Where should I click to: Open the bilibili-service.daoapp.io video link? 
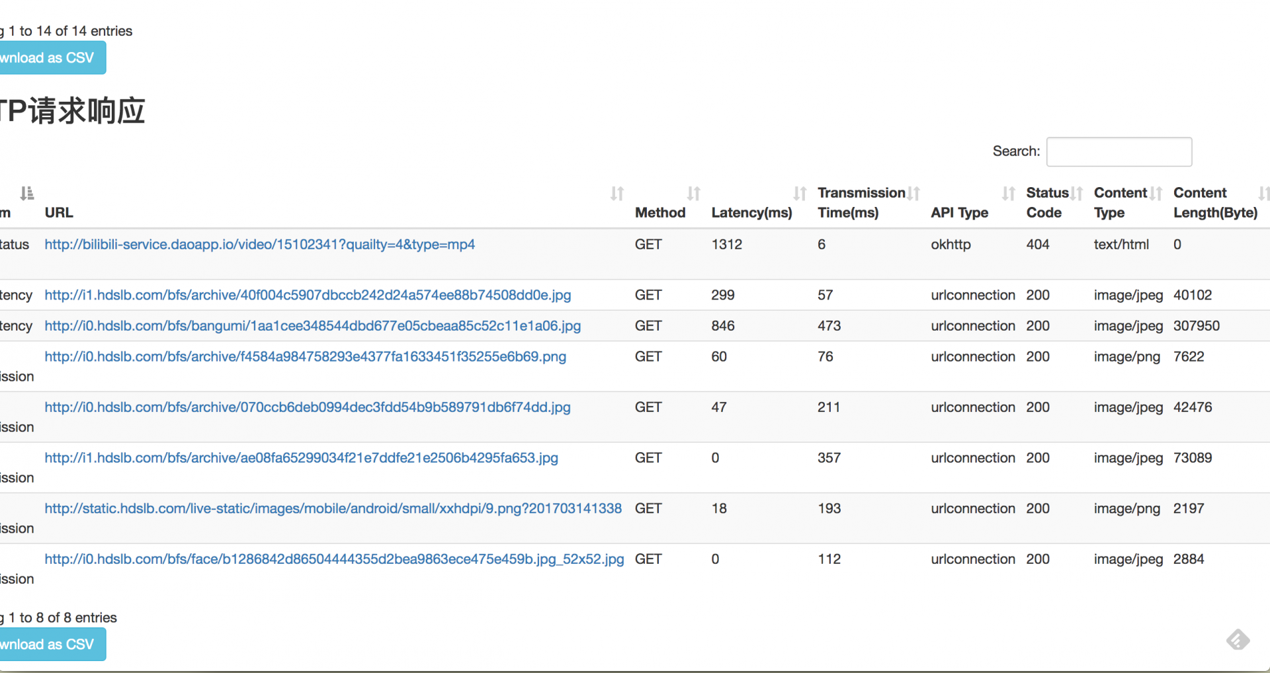coord(259,245)
